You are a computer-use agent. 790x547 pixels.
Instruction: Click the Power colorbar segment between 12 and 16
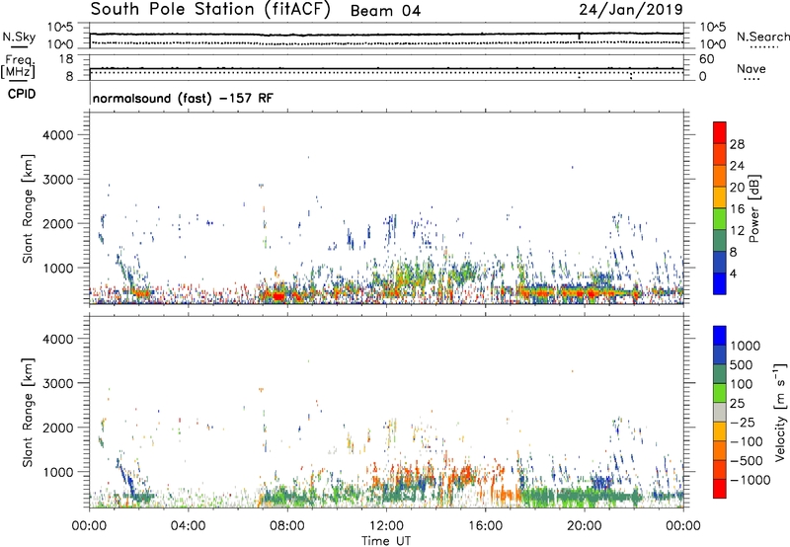pos(720,218)
